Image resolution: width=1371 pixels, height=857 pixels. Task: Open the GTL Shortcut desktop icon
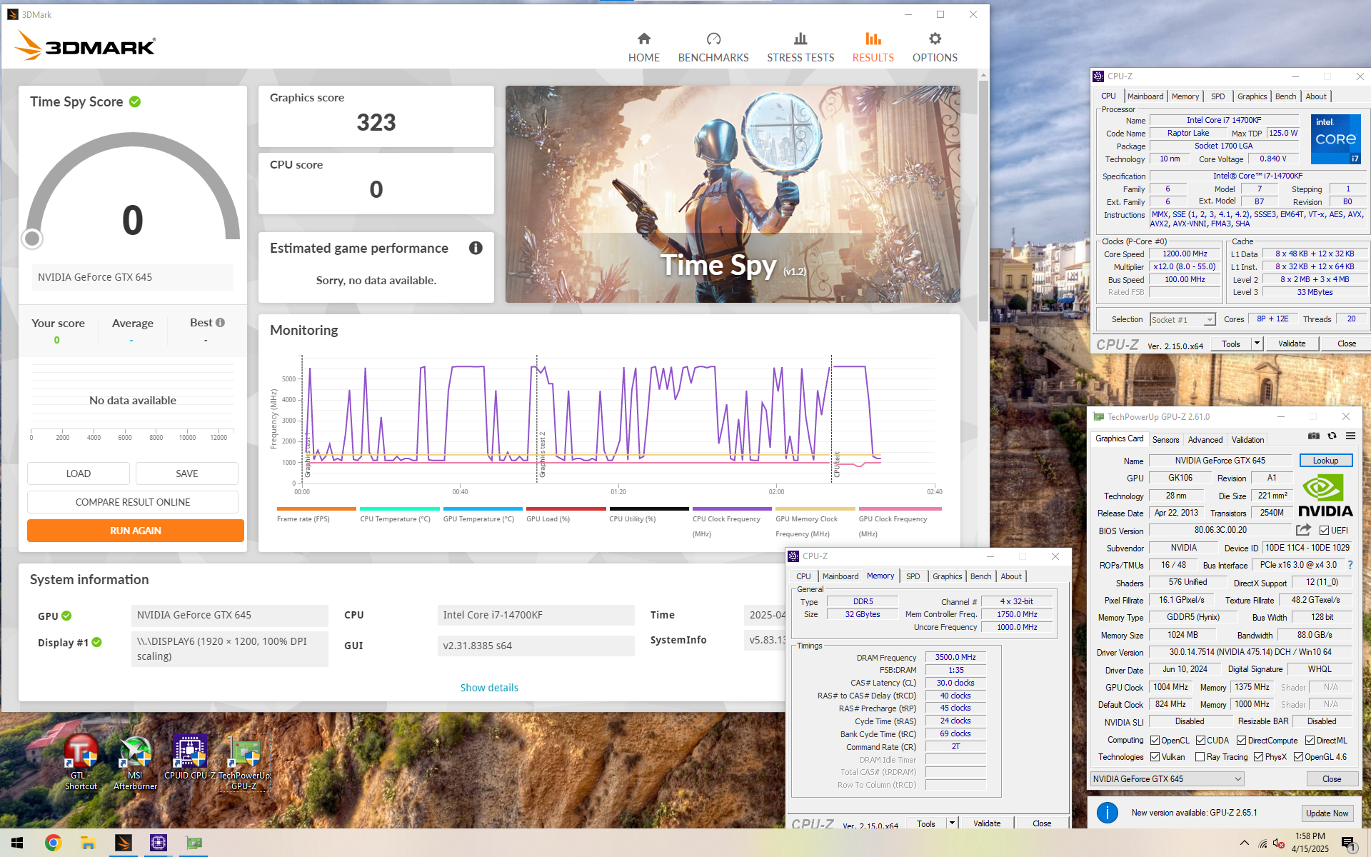click(x=81, y=763)
